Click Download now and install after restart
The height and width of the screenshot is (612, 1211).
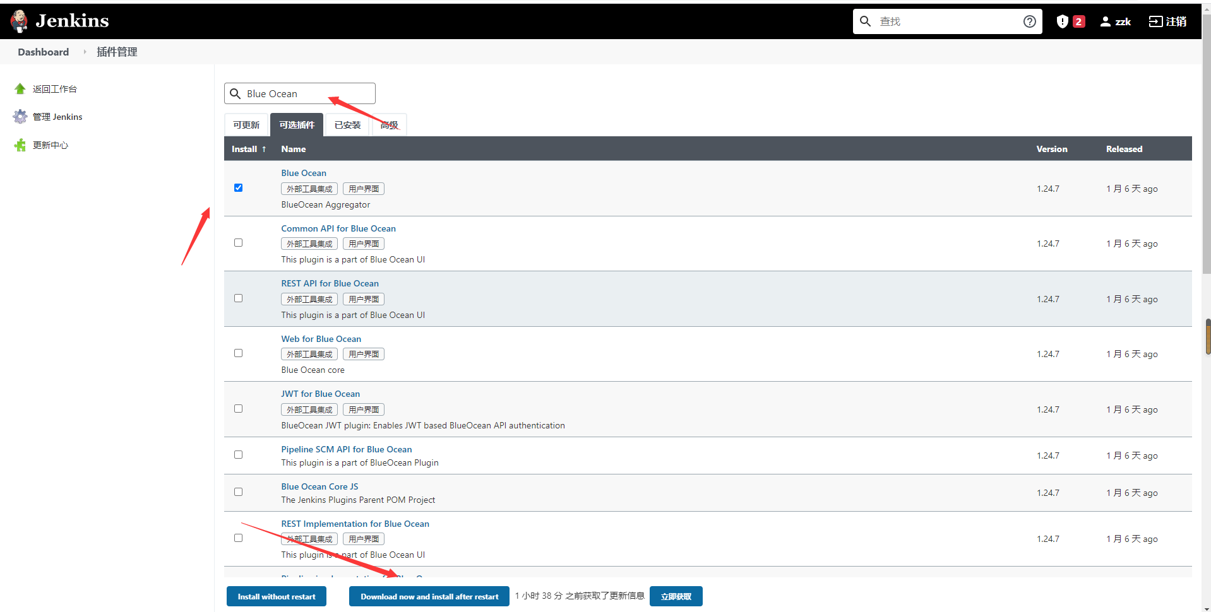(429, 596)
